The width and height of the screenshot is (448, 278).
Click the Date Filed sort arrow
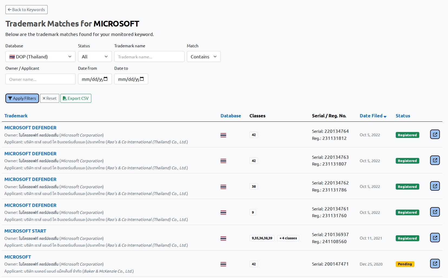tap(385, 116)
